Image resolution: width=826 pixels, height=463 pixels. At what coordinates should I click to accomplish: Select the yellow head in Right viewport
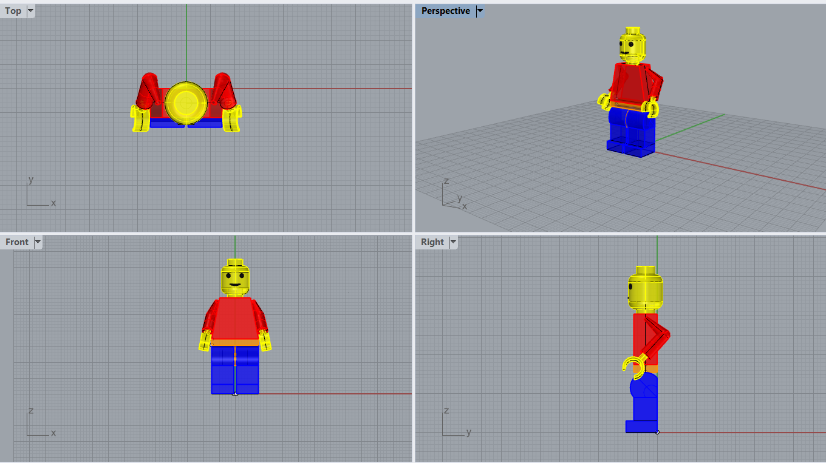646,289
